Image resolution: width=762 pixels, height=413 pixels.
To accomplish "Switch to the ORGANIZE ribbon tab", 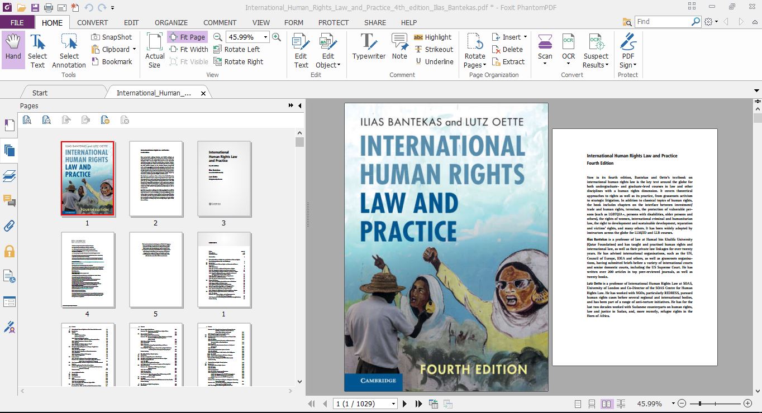I will (172, 22).
